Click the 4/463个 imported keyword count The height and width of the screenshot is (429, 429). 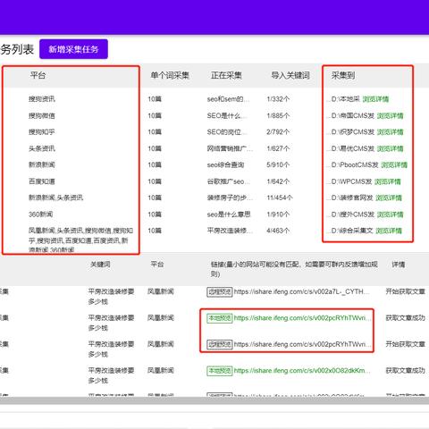tap(278, 231)
